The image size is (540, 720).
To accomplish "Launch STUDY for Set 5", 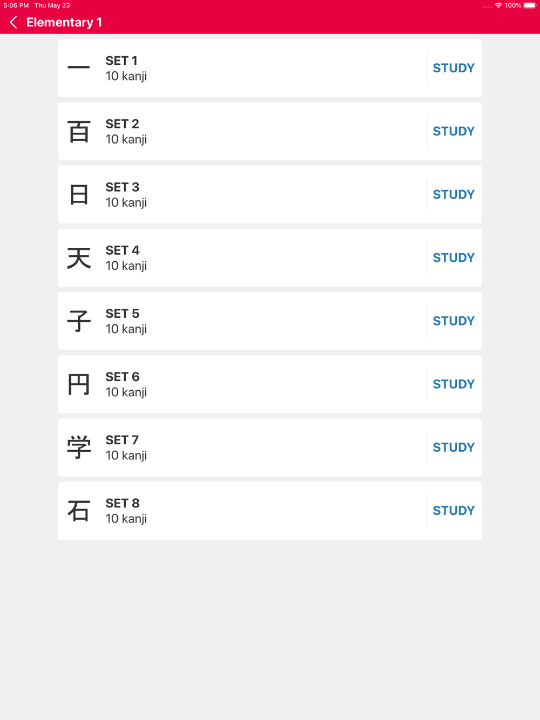I will (454, 321).
